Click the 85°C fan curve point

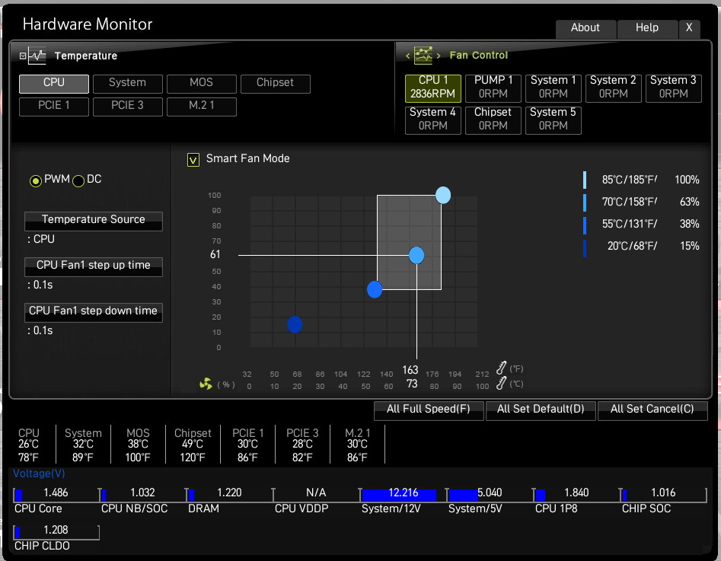coord(443,195)
